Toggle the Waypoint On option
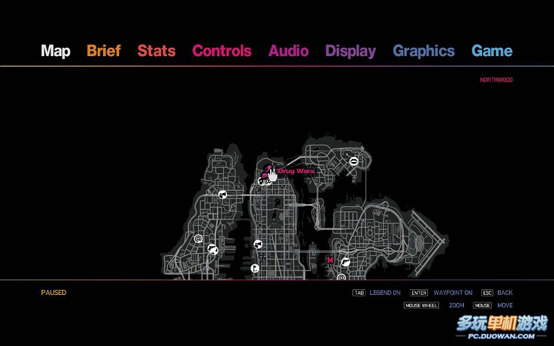 (453, 293)
